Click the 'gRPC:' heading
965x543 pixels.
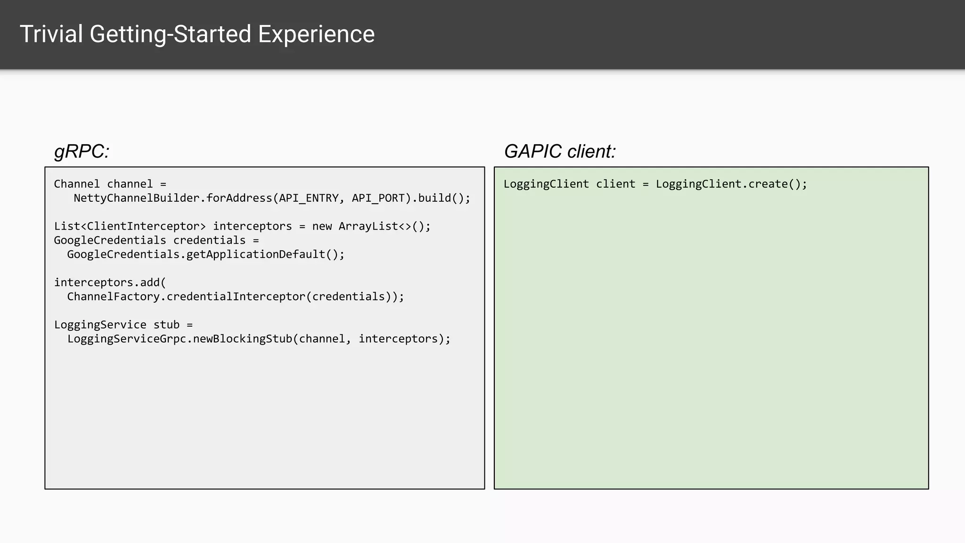82,152
